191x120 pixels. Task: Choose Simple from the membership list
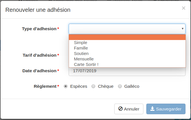(80, 43)
